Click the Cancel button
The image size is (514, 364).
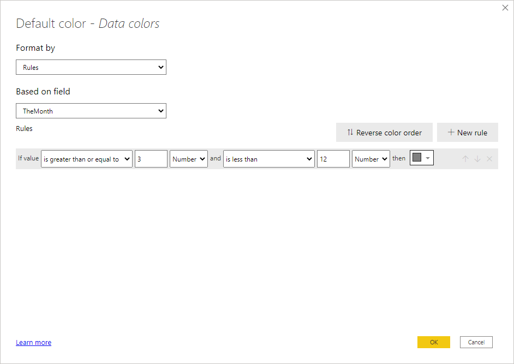476,342
